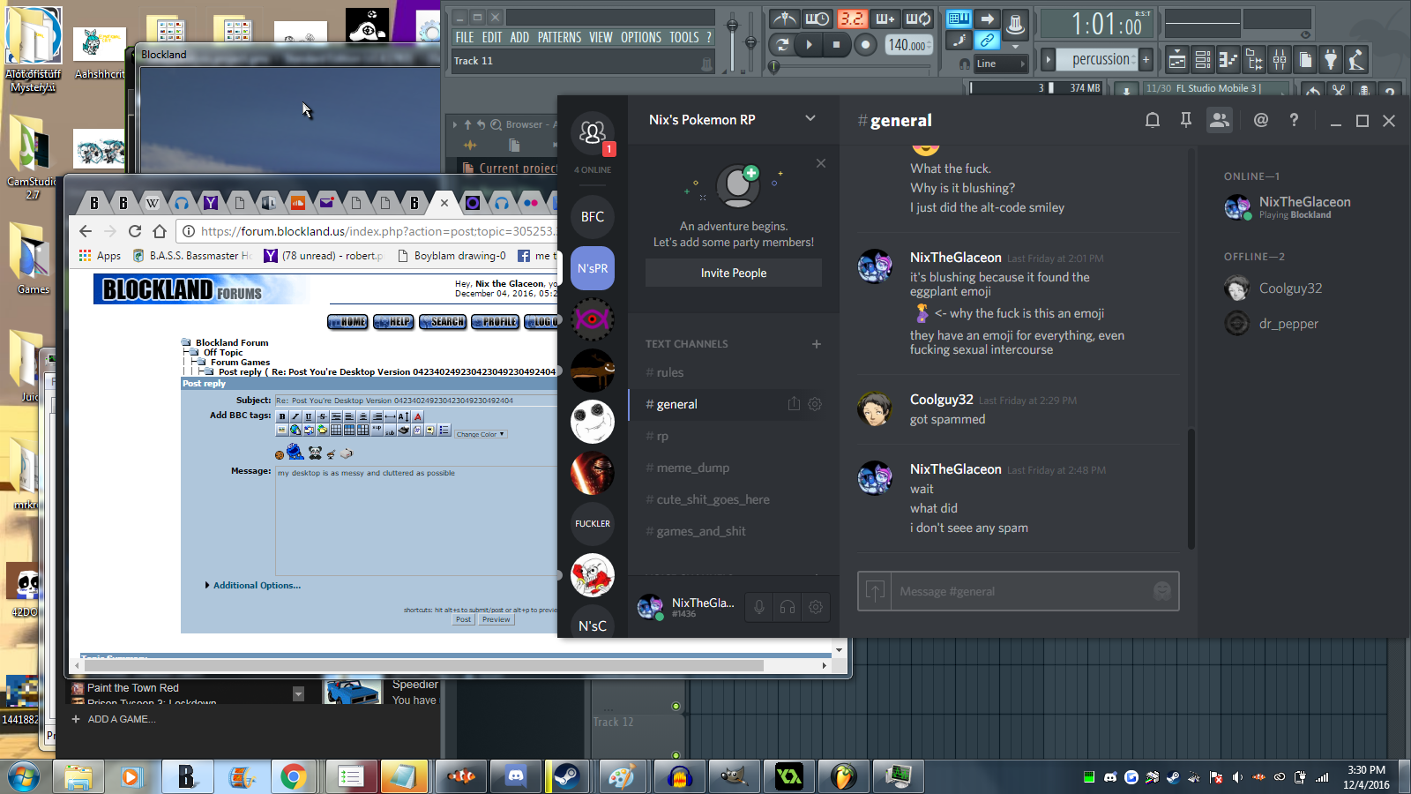Click strikethrough BBC tag button
The image size is (1411, 794).
point(322,416)
